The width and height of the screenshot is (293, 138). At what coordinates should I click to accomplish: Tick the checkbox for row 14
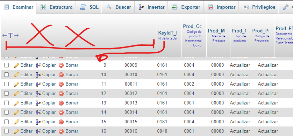[x=7, y=112]
